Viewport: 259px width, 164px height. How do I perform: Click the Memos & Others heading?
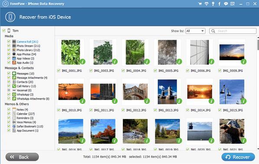(16, 104)
